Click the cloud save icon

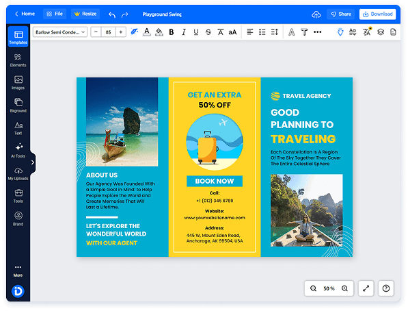point(316,14)
